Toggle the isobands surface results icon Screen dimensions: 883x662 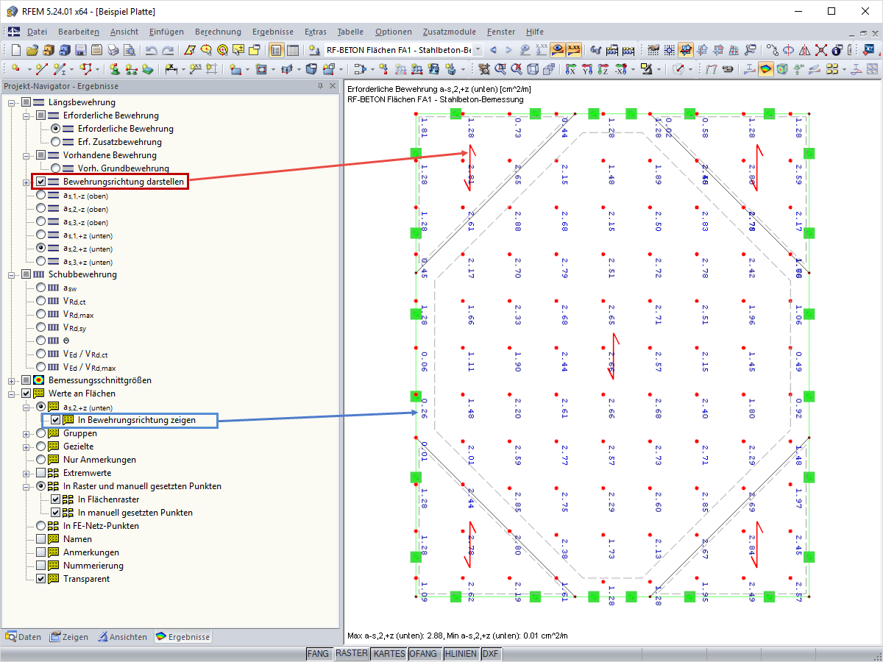(x=766, y=69)
